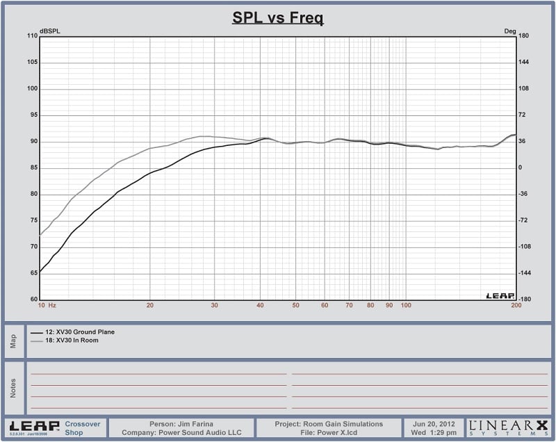Click the Person: Jim Farina field

point(181,423)
